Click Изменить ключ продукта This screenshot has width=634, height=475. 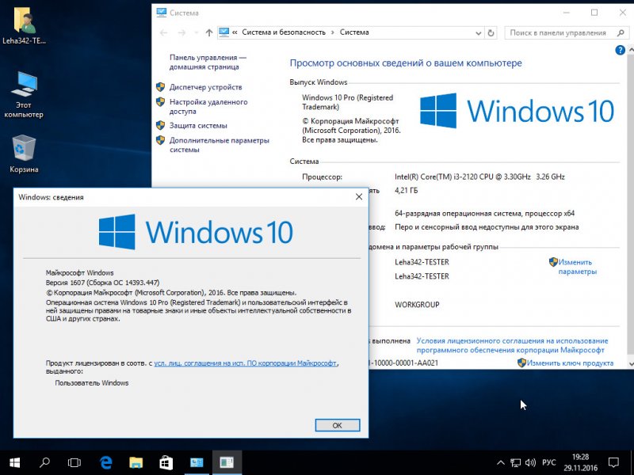(x=570, y=363)
